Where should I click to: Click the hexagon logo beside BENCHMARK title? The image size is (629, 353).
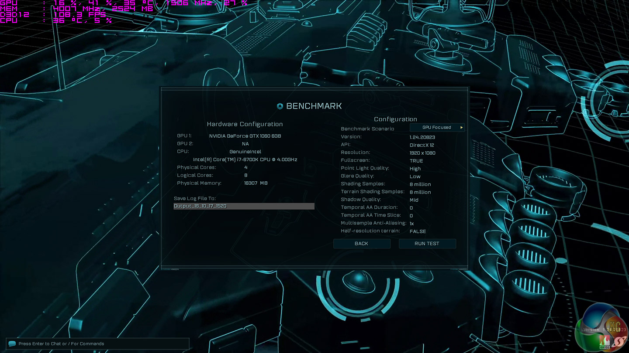[280, 106]
